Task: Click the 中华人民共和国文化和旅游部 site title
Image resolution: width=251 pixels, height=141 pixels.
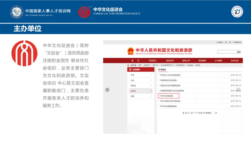Action: tap(164, 50)
